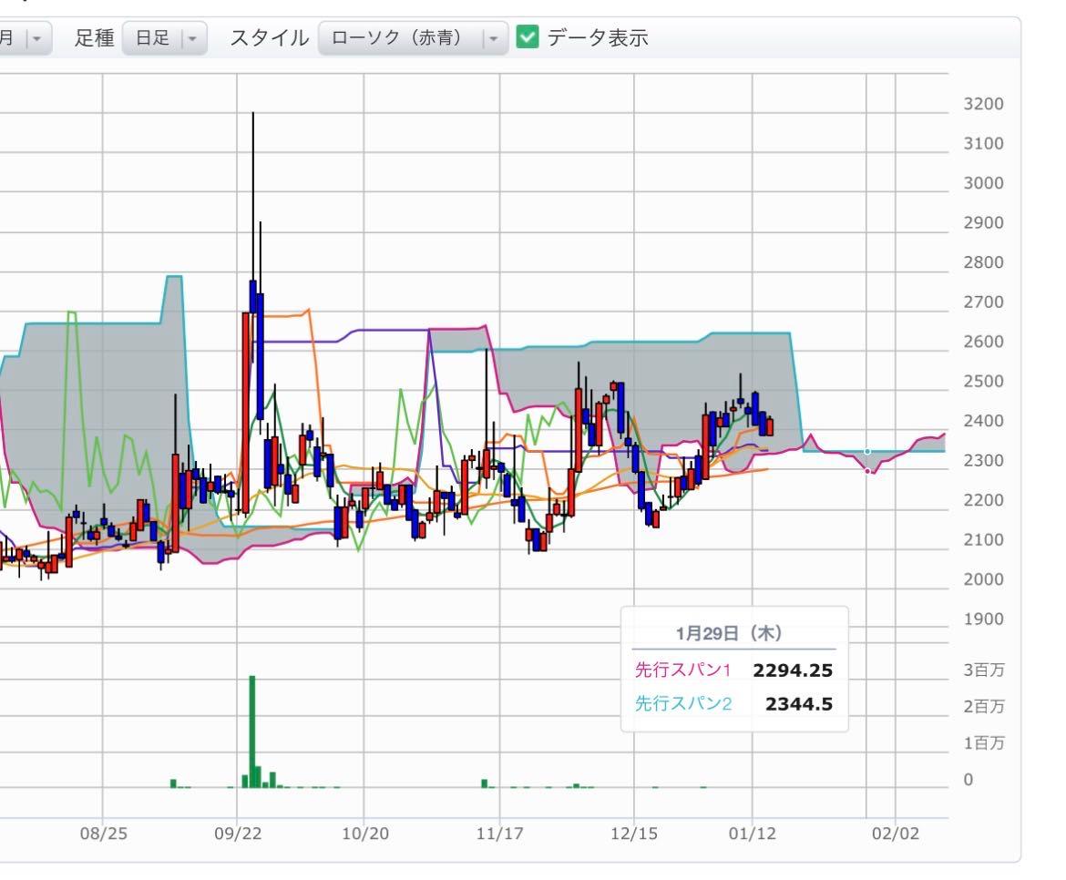
Task: Click the 先行スパン1 value 2294.25 in tooltip
Action: (x=793, y=670)
